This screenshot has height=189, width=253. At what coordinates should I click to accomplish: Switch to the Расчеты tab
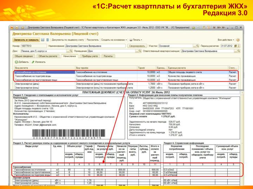[108, 56]
